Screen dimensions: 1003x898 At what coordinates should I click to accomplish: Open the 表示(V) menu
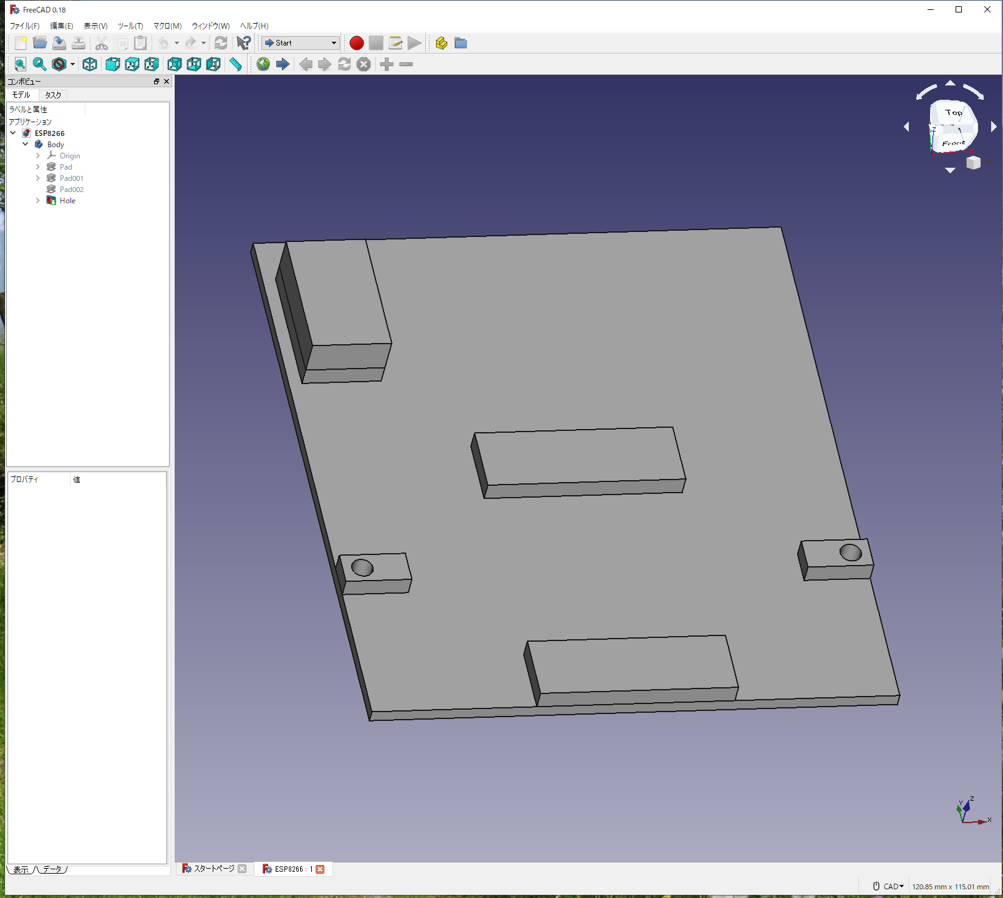pyautogui.click(x=95, y=26)
